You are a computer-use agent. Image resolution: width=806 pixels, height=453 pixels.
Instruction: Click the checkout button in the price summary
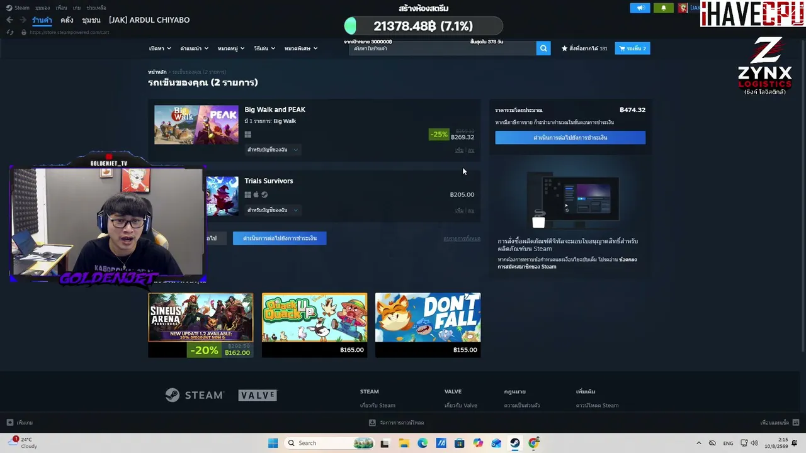pos(570,138)
